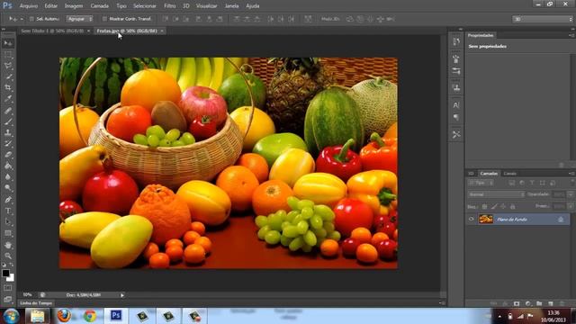Toggle the lock transparent pixels icon
Screen dimensions: 576x324
[484, 207]
